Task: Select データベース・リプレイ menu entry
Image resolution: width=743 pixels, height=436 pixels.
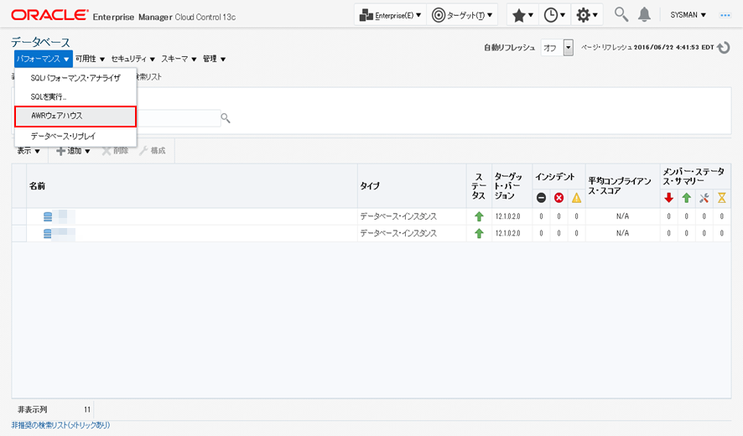Action: click(x=63, y=135)
